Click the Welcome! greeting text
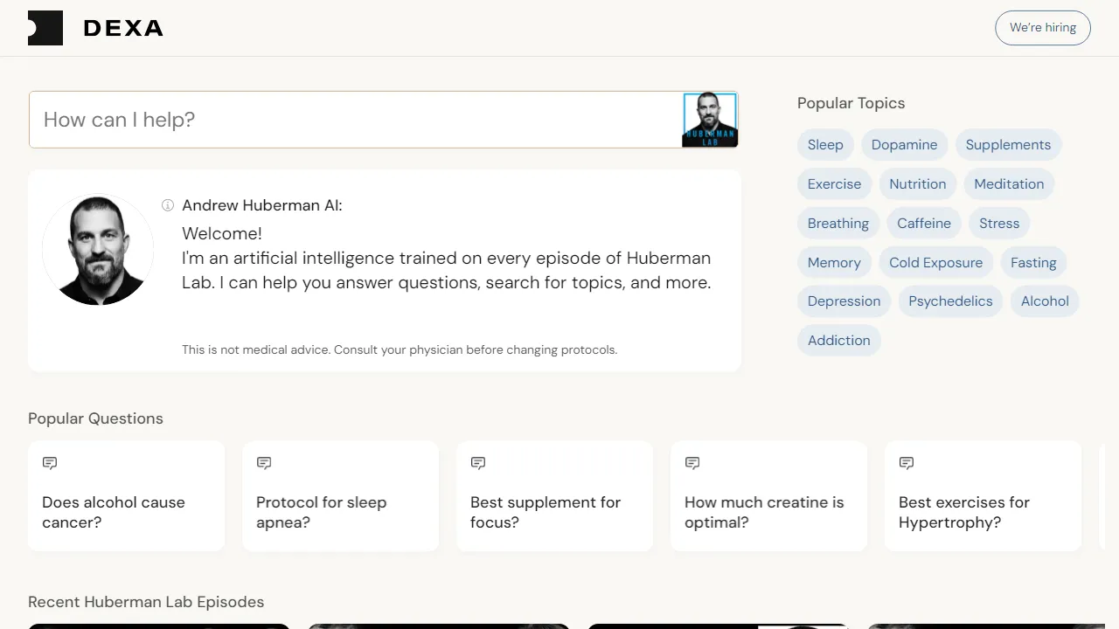 click(x=222, y=233)
